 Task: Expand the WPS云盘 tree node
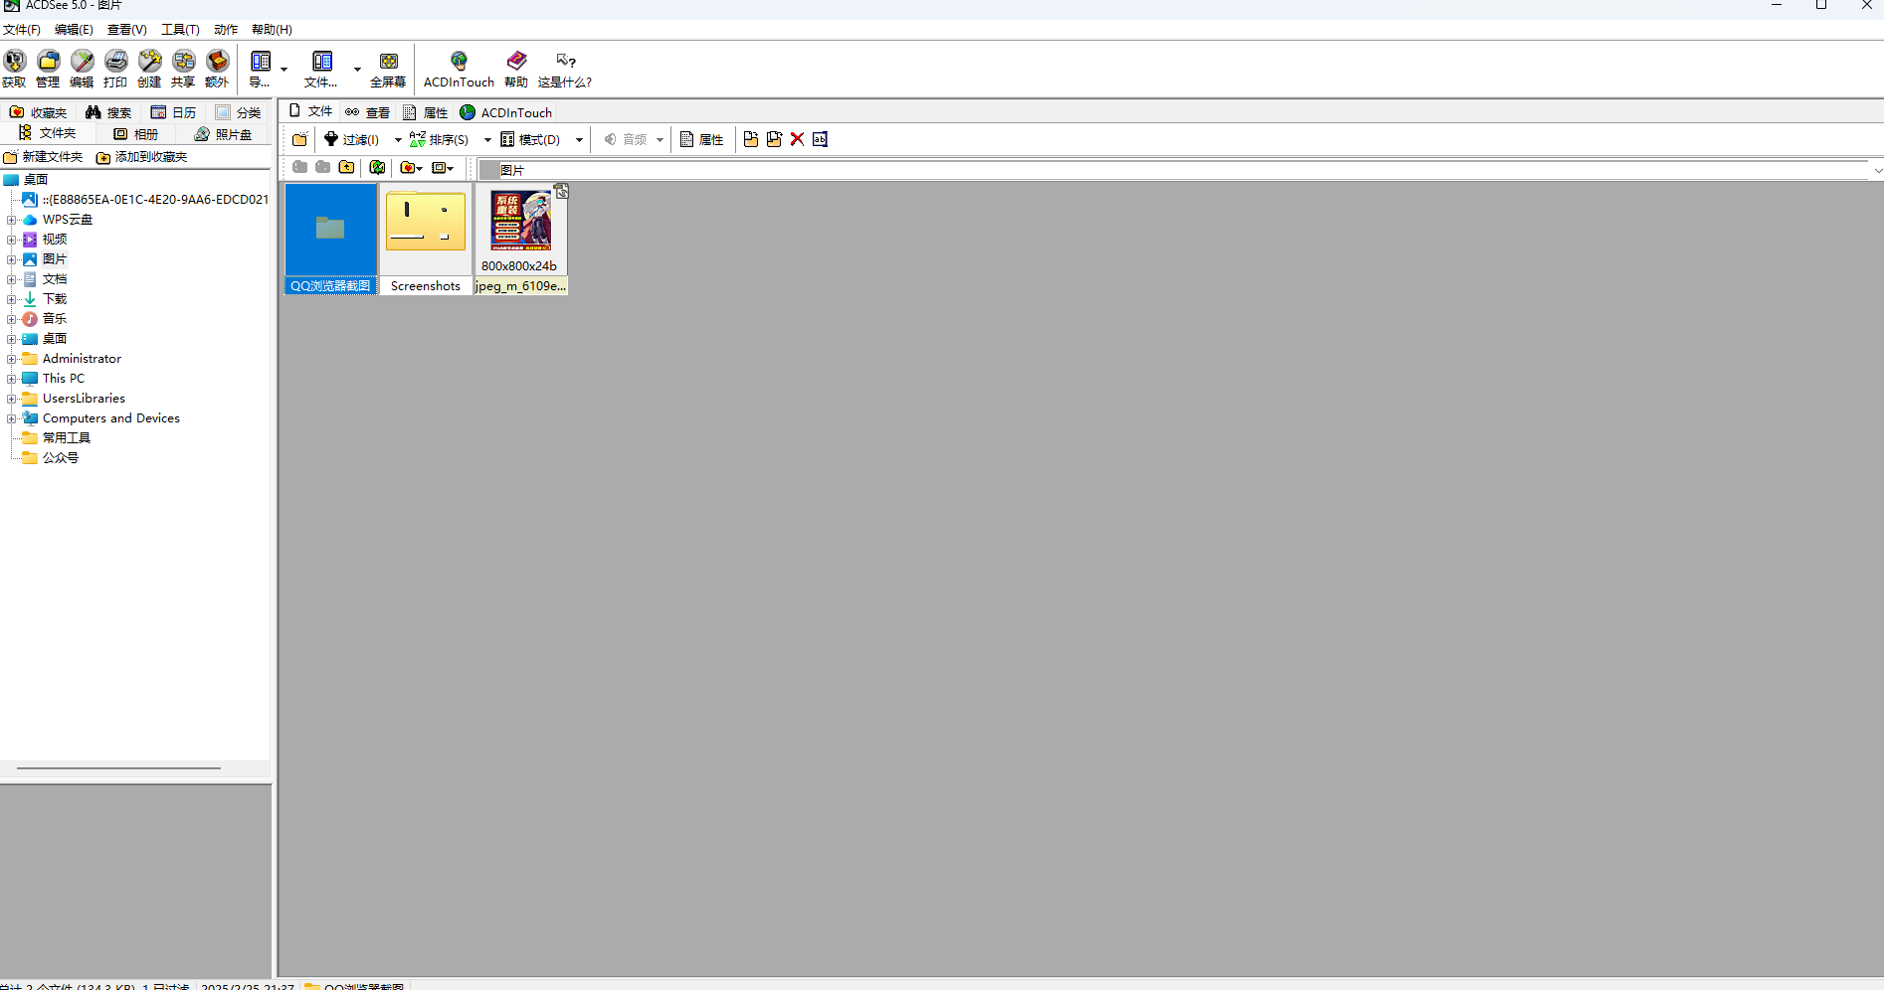(12, 220)
